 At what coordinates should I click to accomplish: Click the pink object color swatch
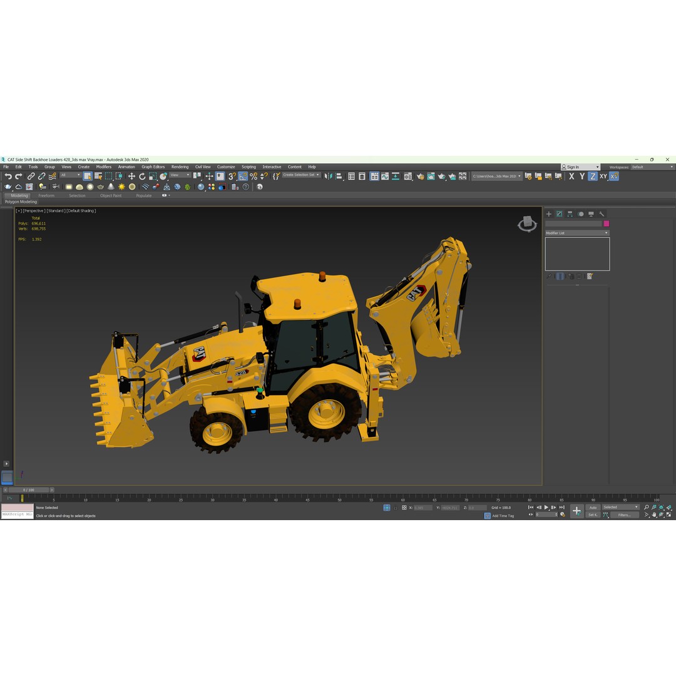pos(607,223)
